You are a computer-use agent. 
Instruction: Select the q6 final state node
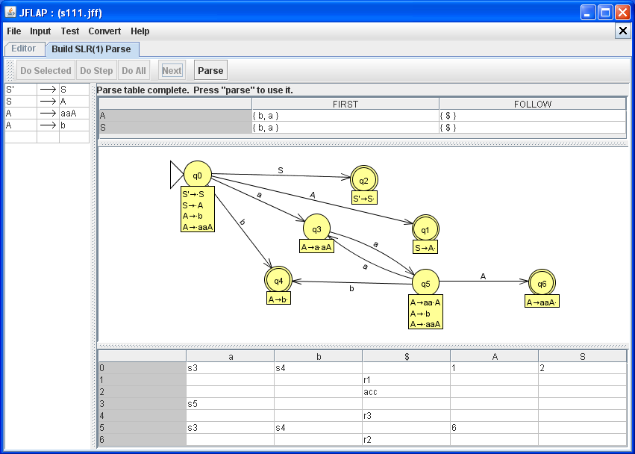[542, 283]
